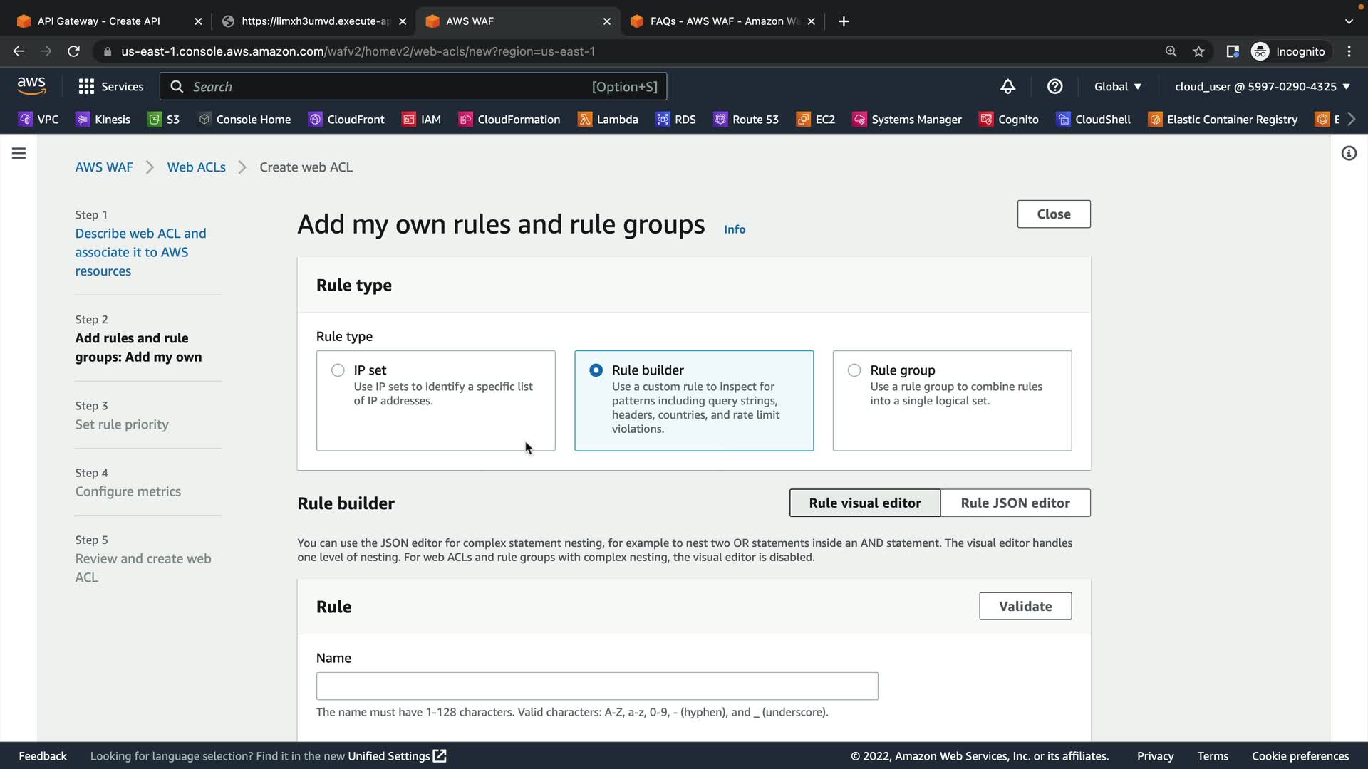Expand the Global region dropdown
The width and height of the screenshot is (1368, 769).
(x=1117, y=86)
